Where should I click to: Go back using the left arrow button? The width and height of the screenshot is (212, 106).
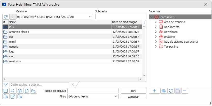[13, 17]
